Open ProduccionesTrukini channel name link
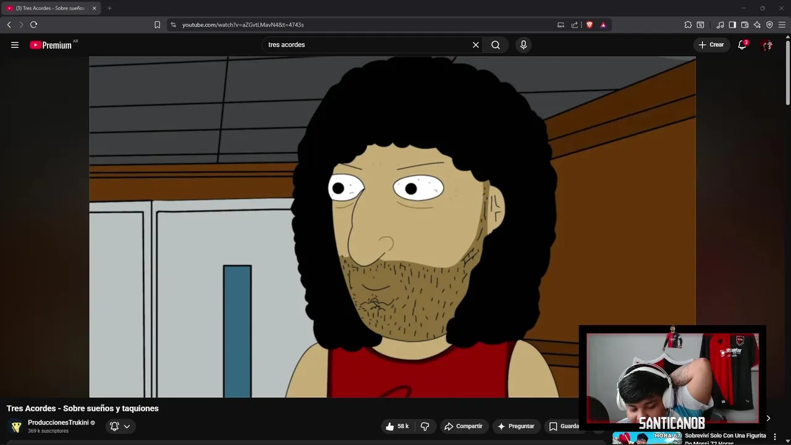 click(58, 423)
